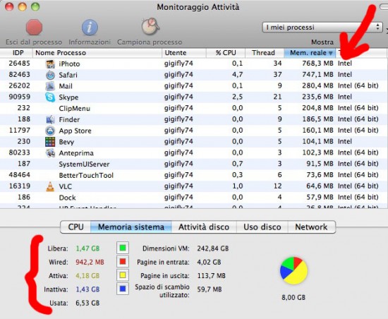Switch to the CPU tab

click(75, 227)
